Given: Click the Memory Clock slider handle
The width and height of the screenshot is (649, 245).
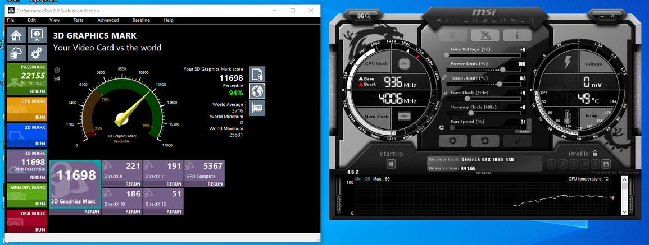Looking at the screenshot, I should point(471,113).
